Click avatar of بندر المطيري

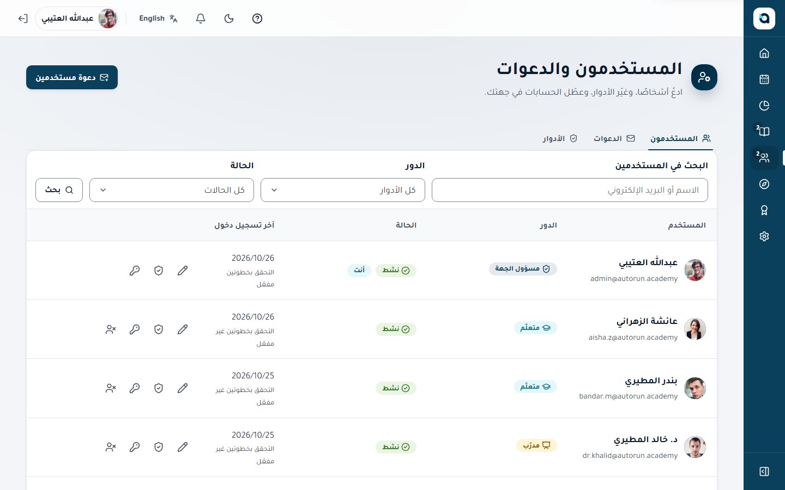coord(695,388)
